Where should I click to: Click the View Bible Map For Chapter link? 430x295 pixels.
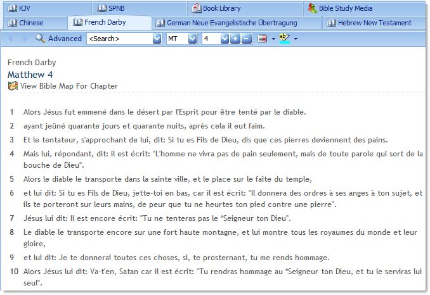[69, 86]
